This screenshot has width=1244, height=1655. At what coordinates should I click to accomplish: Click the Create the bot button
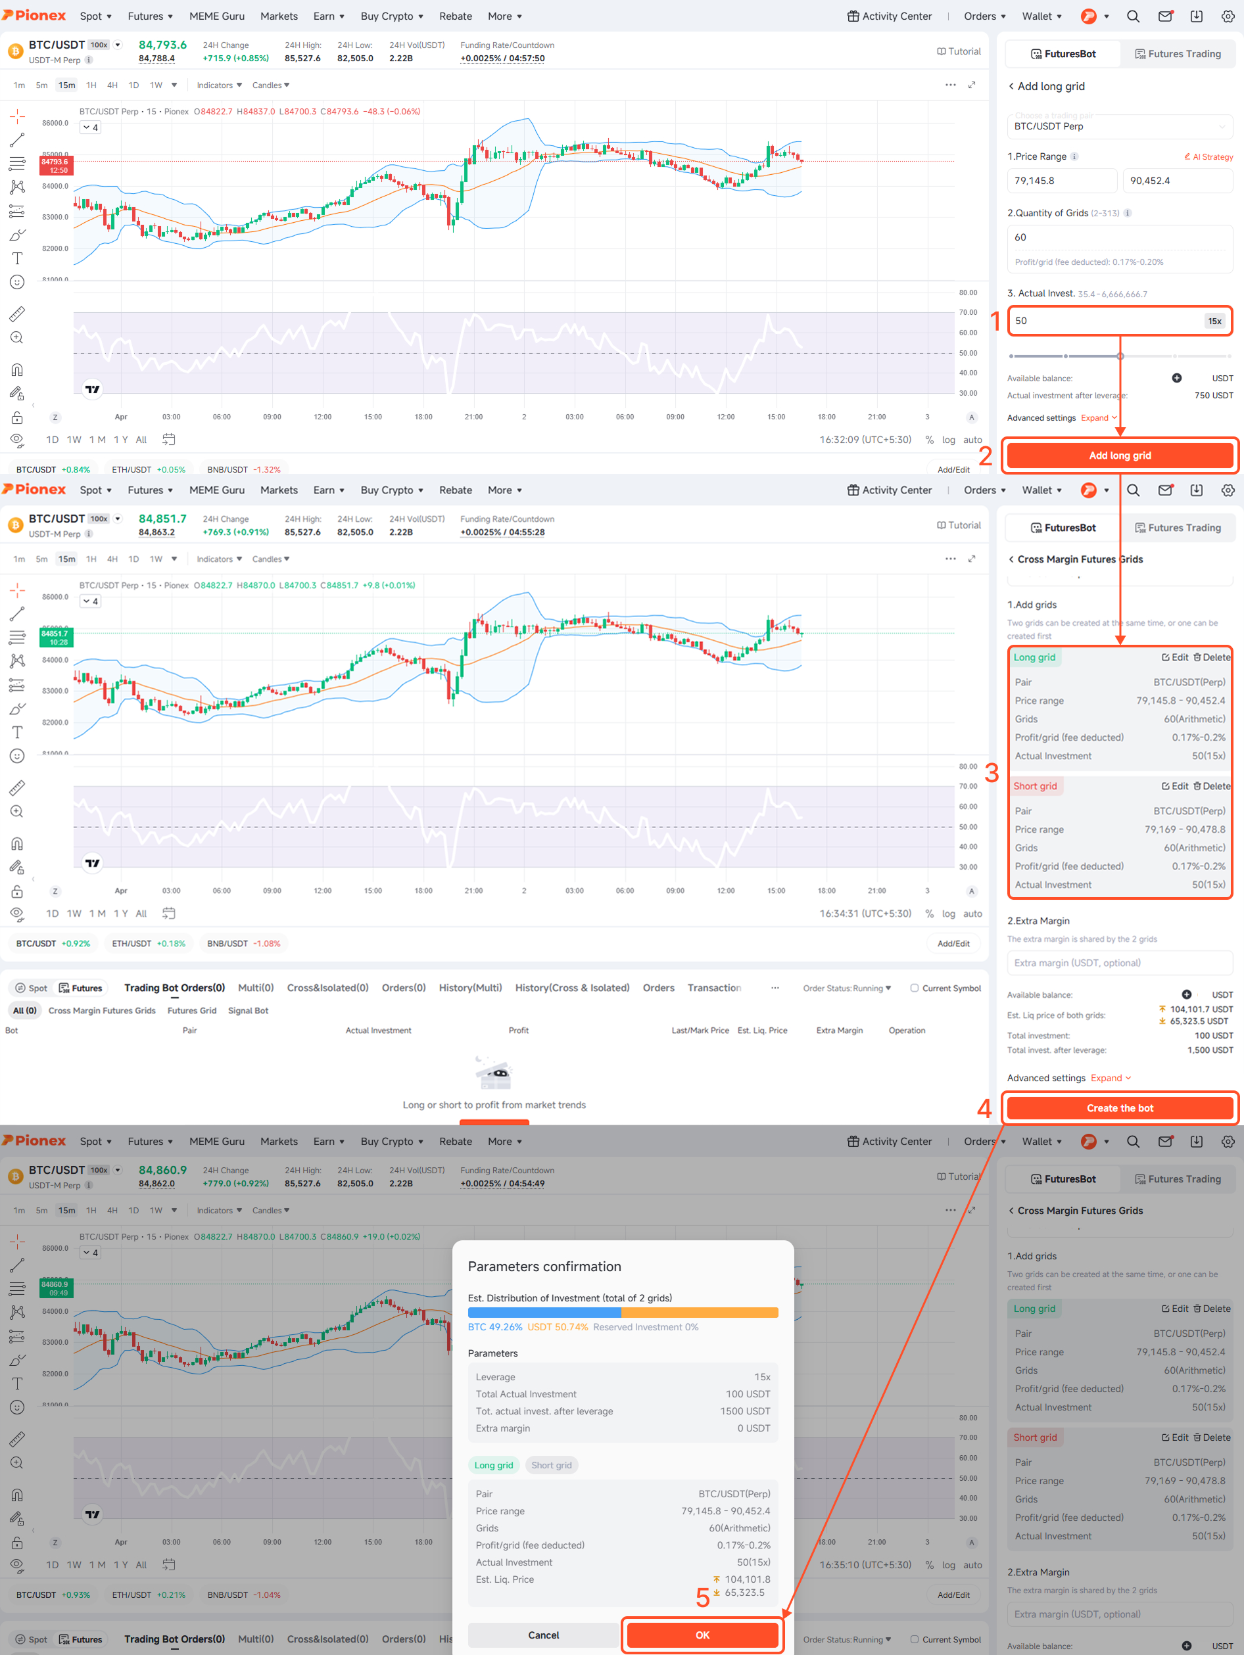(1120, 1108)
